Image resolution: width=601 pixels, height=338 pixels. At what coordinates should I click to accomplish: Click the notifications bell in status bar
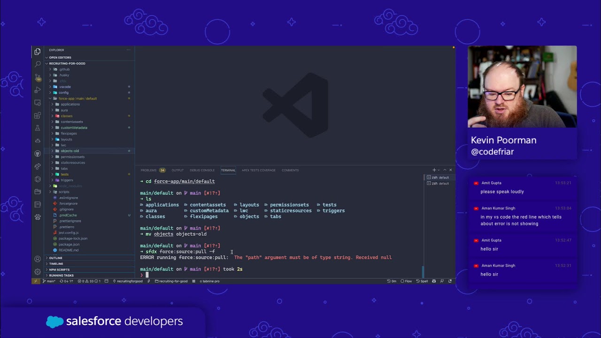click(450, 281)
